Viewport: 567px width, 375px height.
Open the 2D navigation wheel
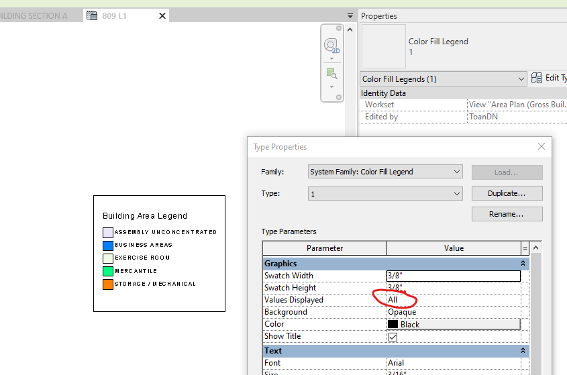click(331, 46)
